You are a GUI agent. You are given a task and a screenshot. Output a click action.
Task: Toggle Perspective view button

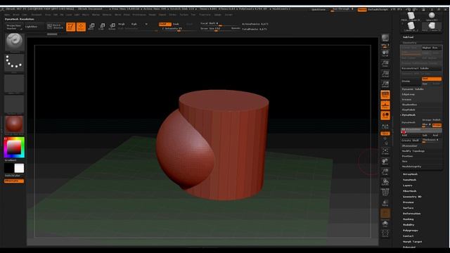coord(385,95)
